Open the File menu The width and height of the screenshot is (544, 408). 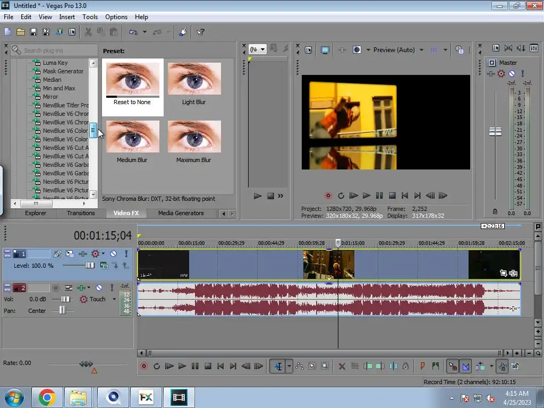pyautogui.click(x=8, y=17)
